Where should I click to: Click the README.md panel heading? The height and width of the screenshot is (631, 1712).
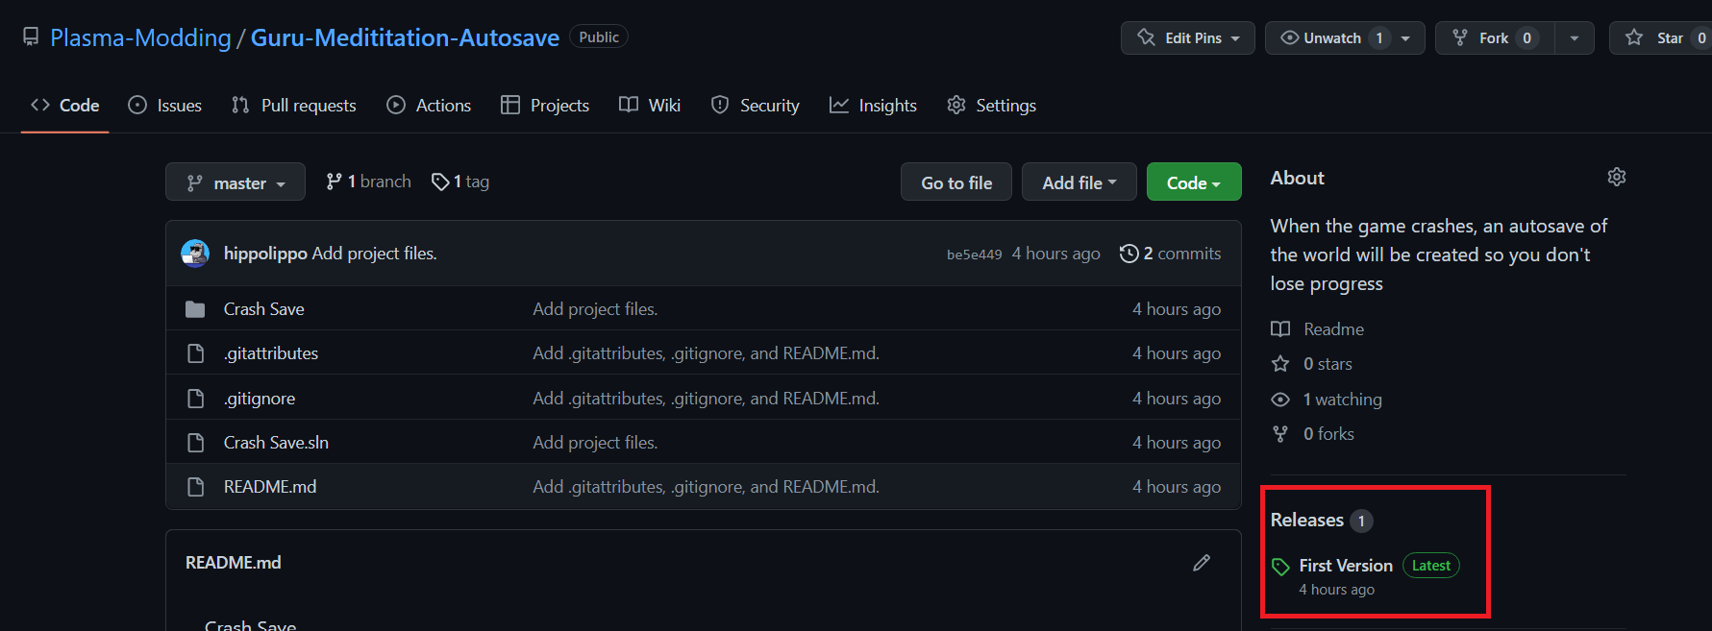[234, 563]
